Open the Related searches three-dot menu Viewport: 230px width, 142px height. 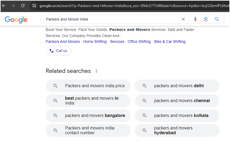pyautogui.click(x=96, y=71)
